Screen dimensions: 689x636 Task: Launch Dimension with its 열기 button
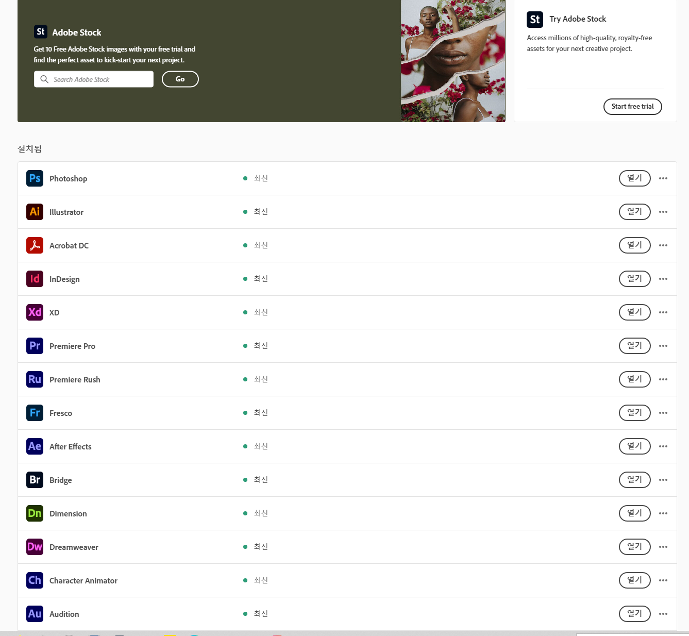(635, 513)
